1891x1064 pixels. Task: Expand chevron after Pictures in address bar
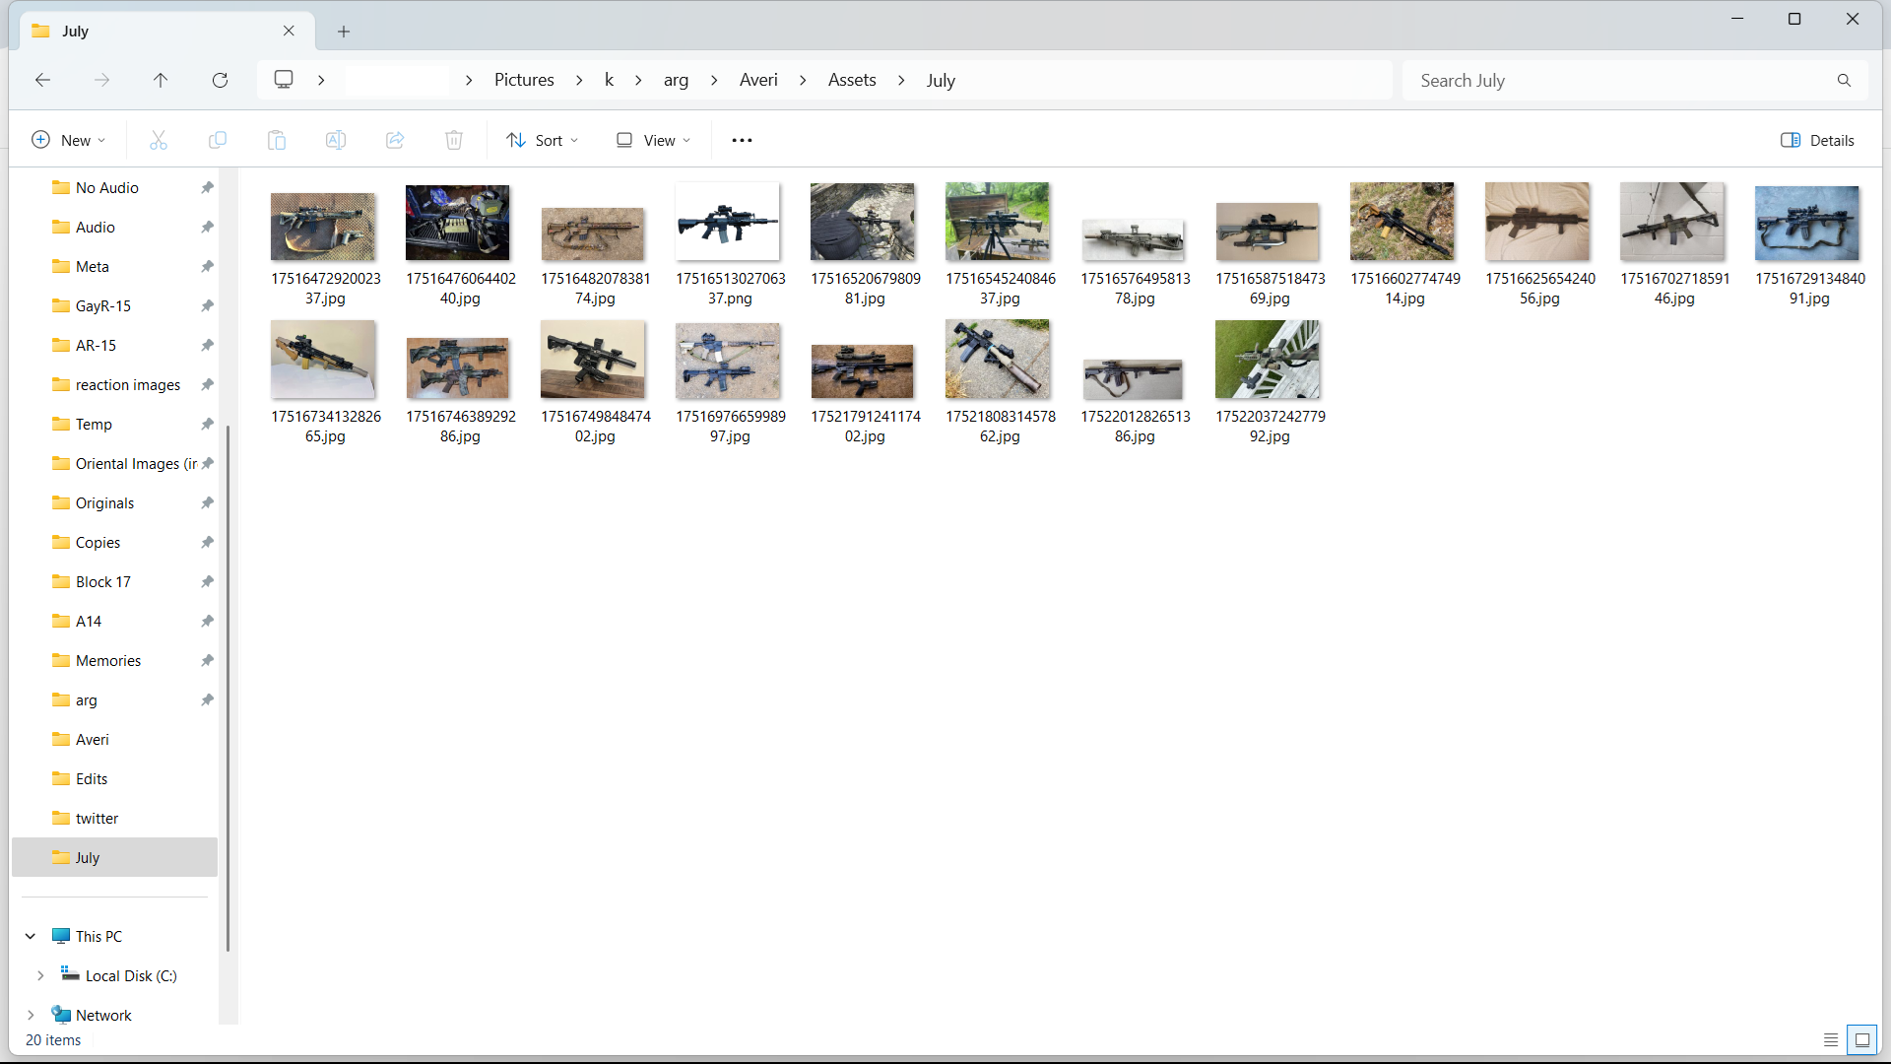579,80
